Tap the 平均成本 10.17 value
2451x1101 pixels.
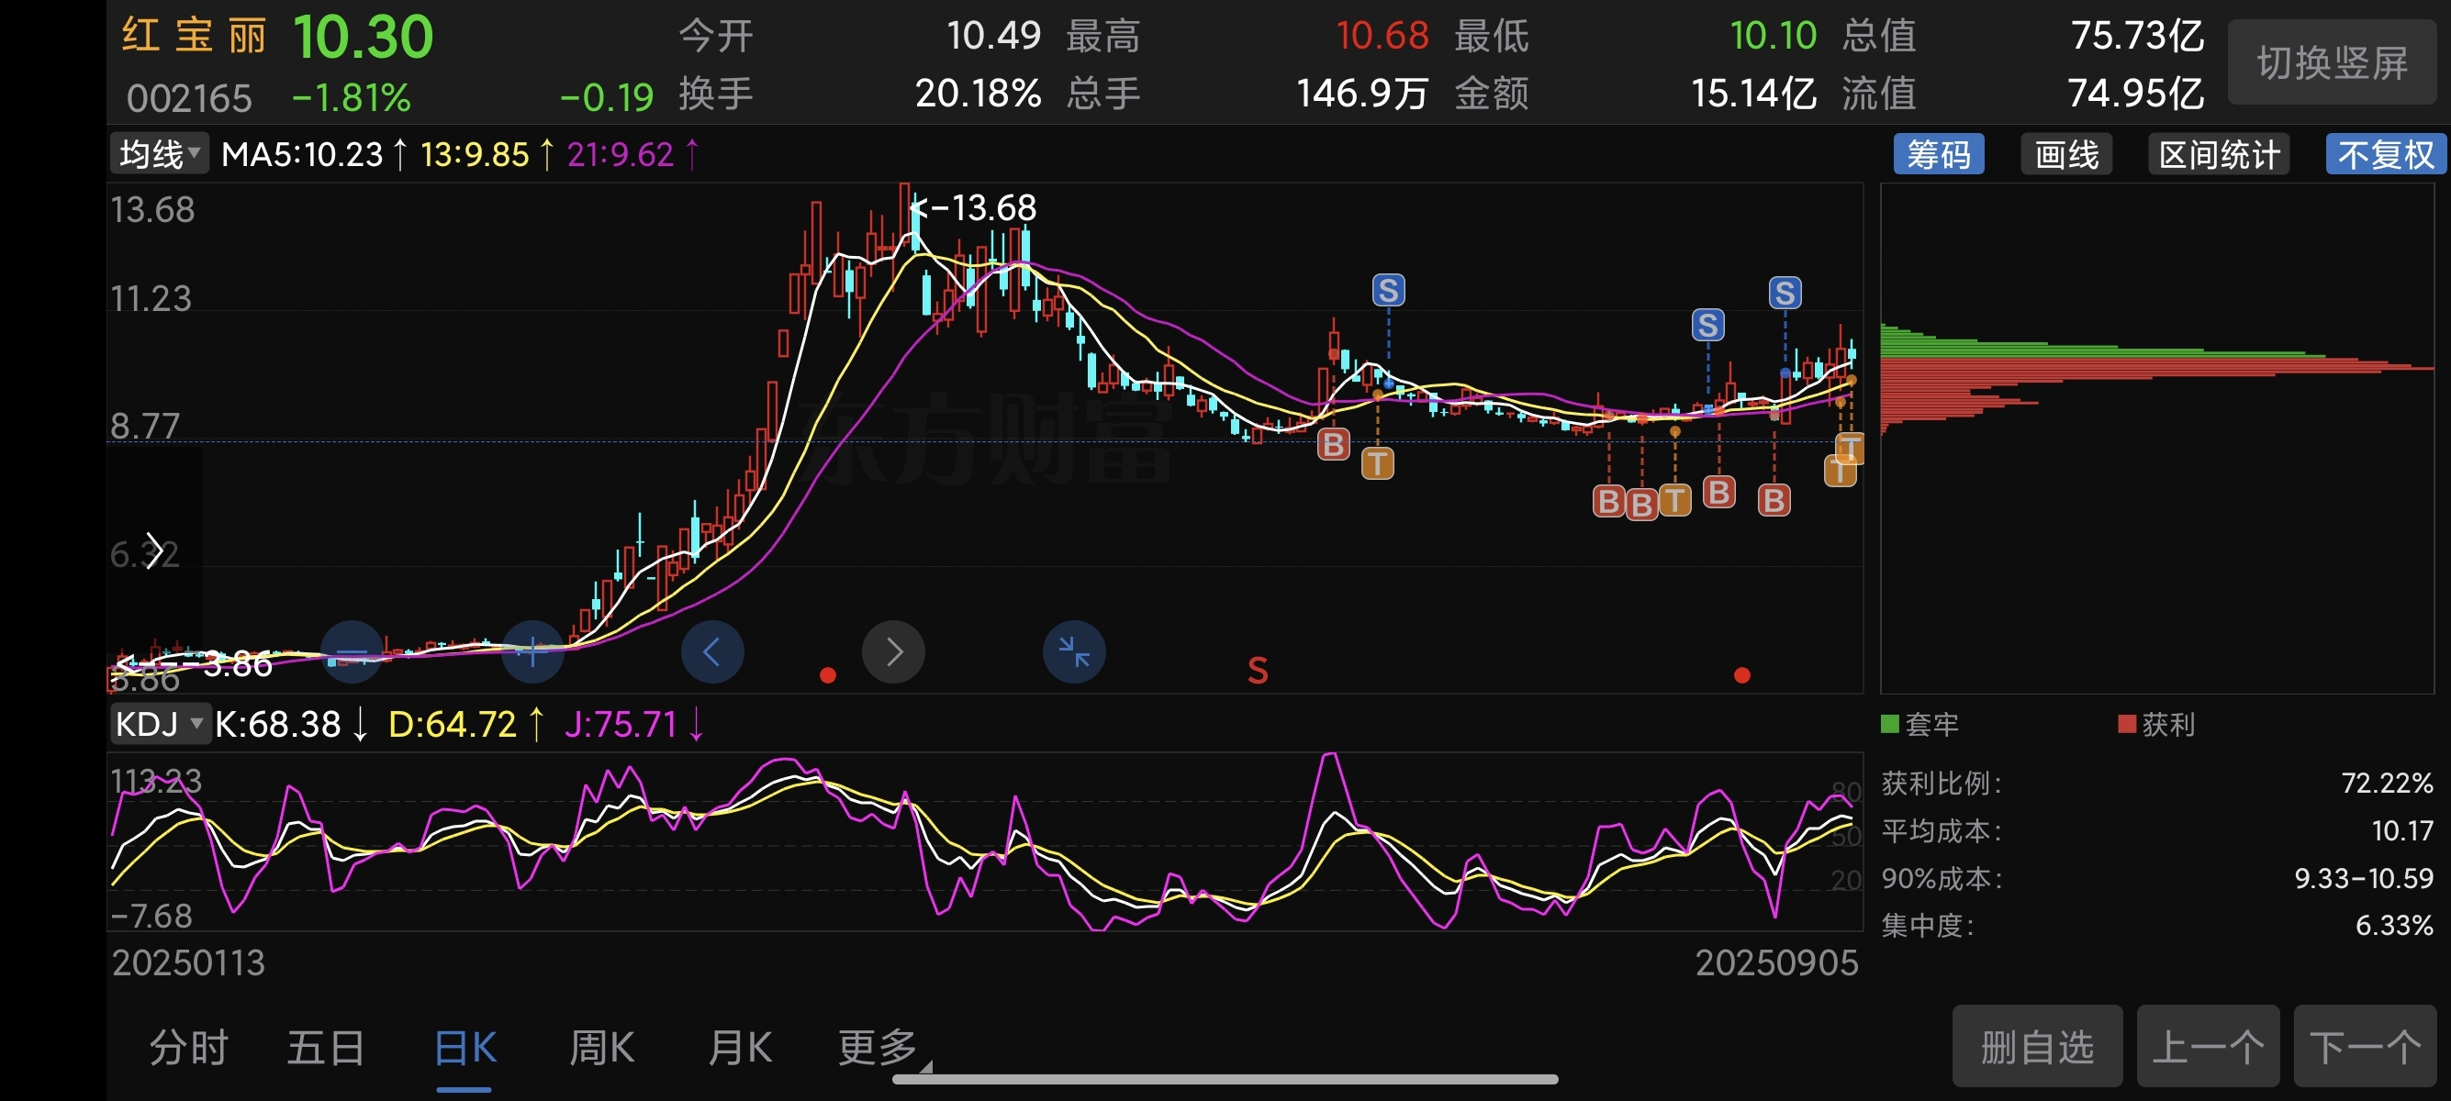pyautogui.click(x=2401, y=831)
